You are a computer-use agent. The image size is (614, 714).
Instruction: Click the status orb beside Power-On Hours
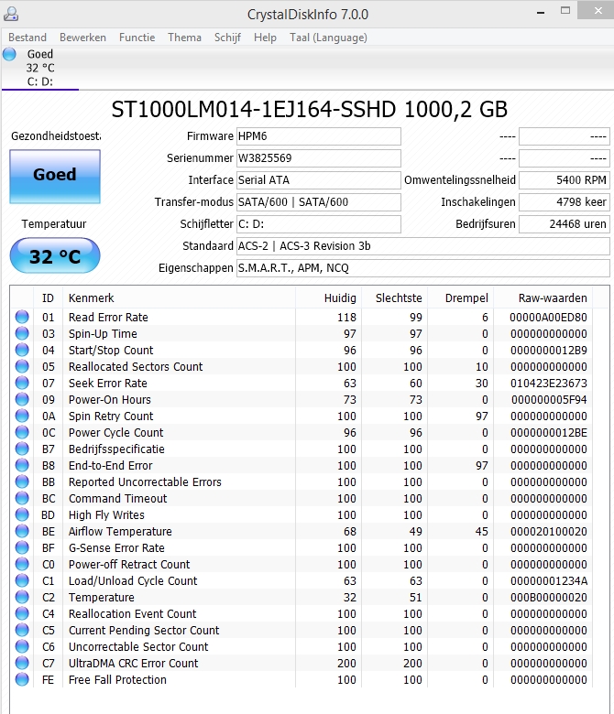tap(22, 400)
